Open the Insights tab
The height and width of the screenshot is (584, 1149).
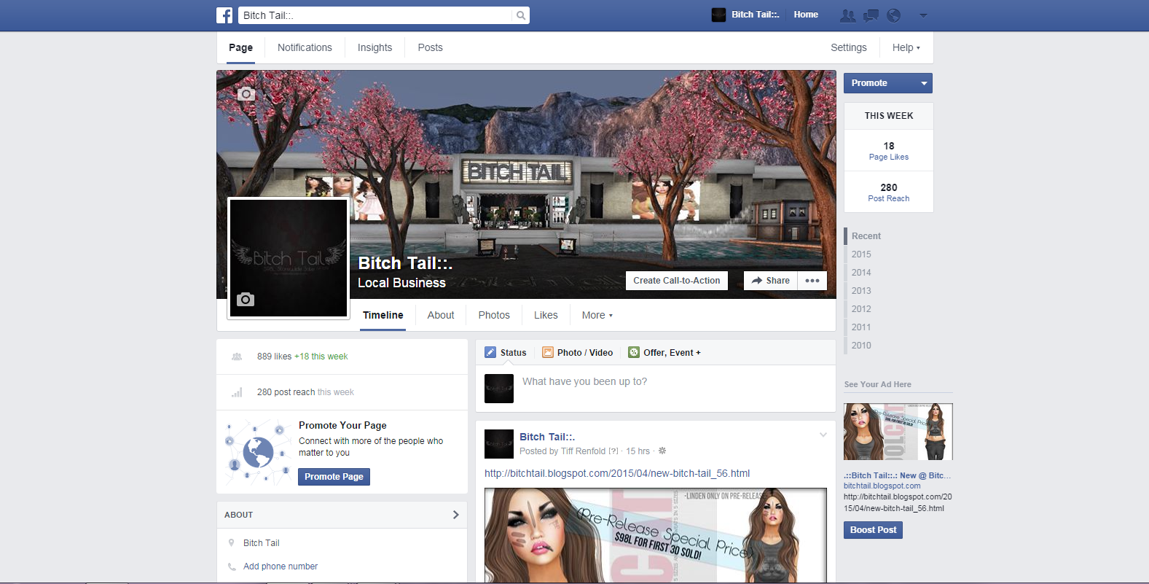374,47
